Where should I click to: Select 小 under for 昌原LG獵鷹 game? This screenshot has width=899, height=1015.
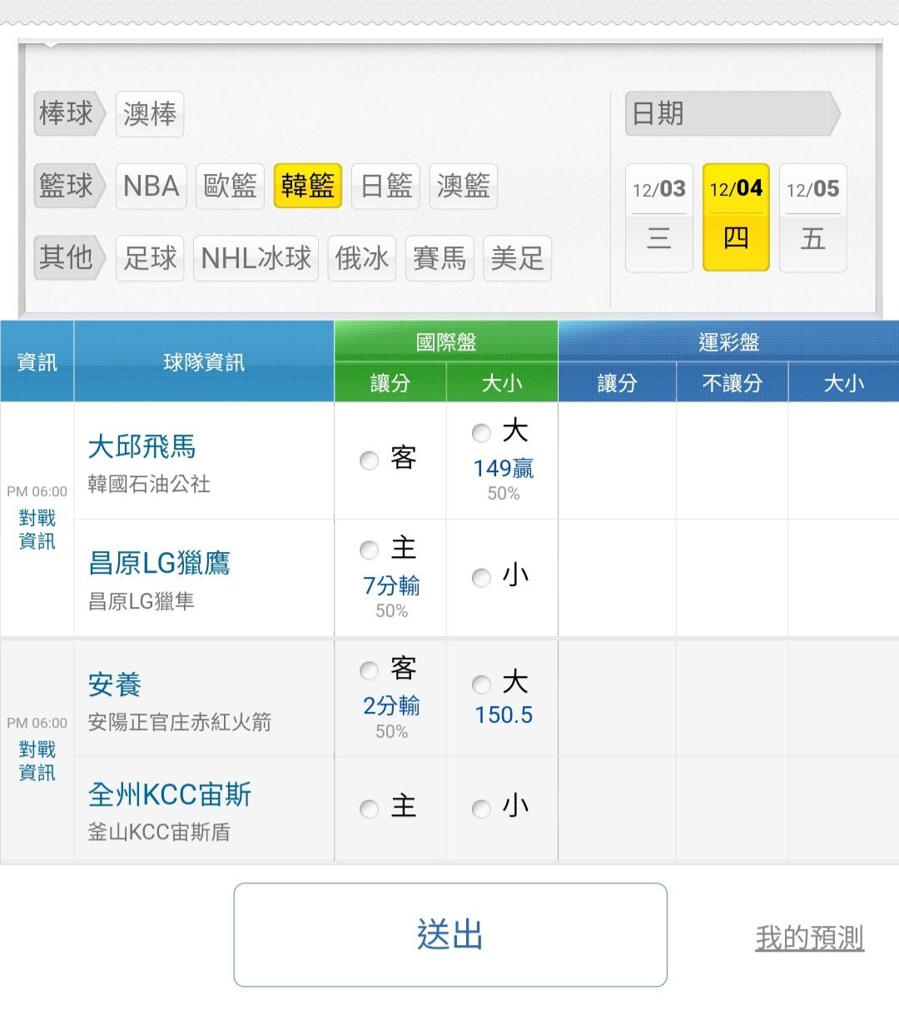click(481, 577)
